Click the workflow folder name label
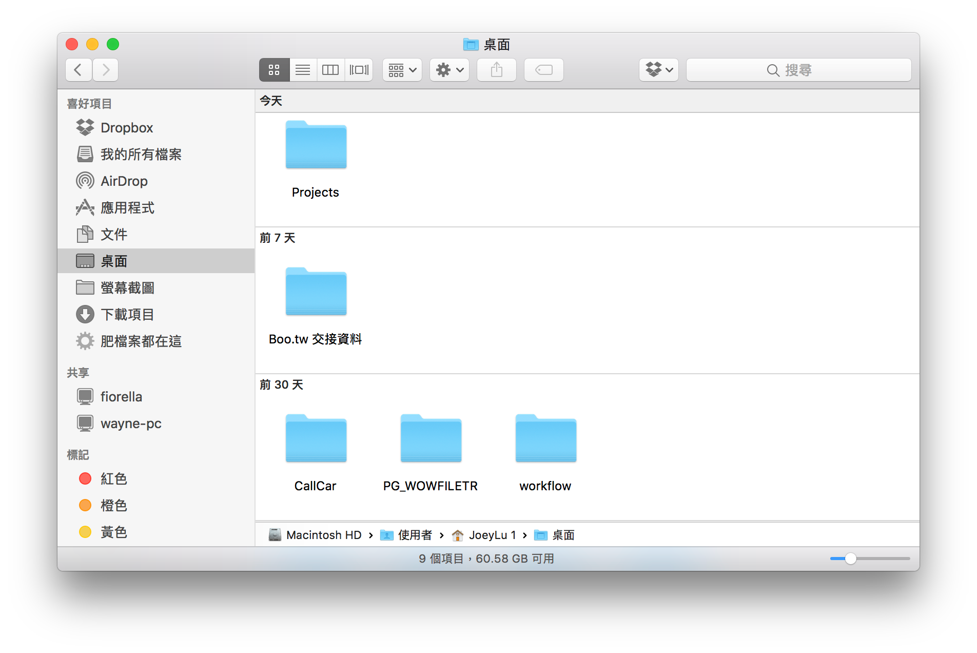 pos(545,486)
